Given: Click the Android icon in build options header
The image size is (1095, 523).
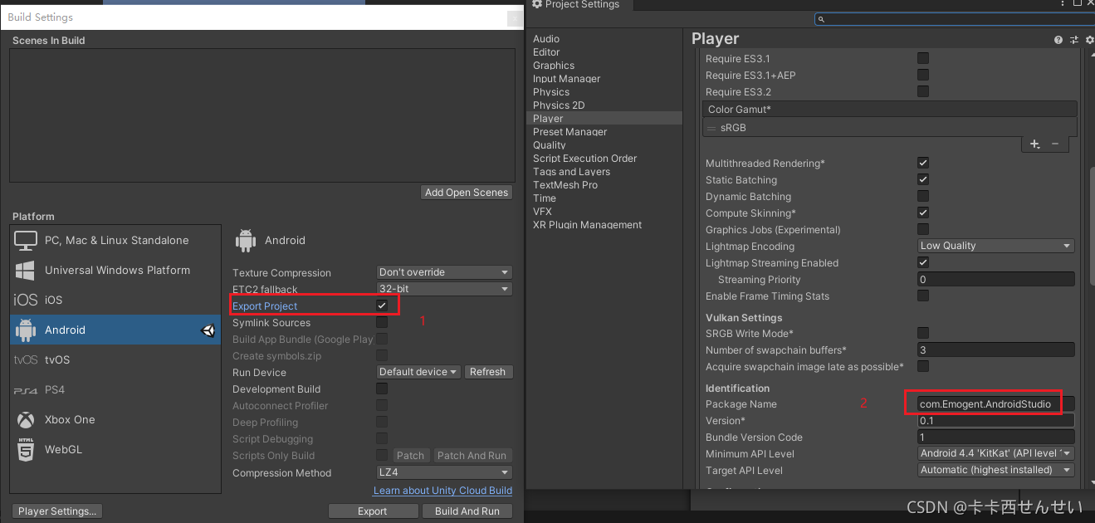Looking at the screenshot, I should [246, 240].
